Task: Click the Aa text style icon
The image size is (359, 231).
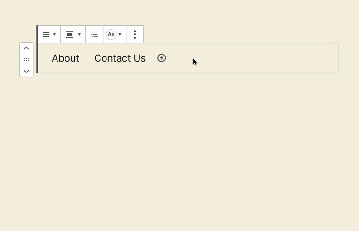Action: 111,34
